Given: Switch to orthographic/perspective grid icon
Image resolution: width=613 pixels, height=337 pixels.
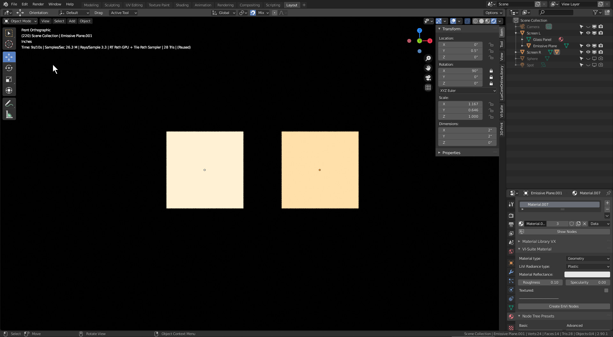Looking at the screenshot, I should pos(428,87).
